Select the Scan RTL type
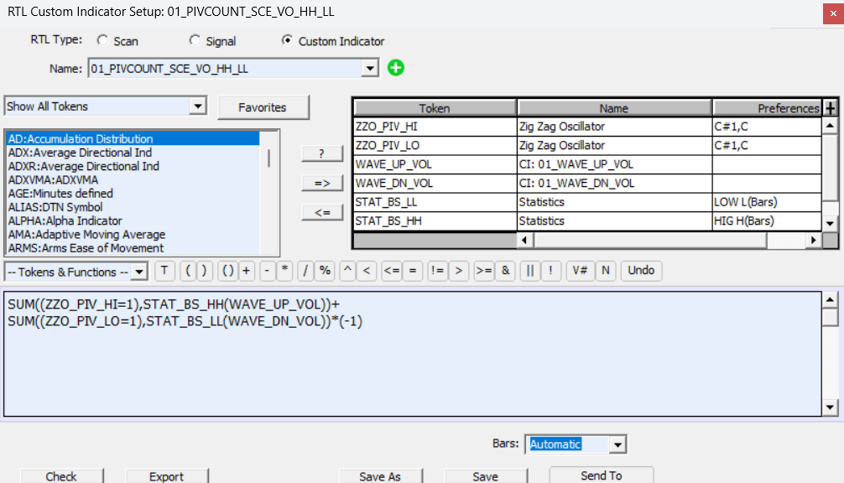The height and width of the screenshot is (483, 844). (103, 40)
